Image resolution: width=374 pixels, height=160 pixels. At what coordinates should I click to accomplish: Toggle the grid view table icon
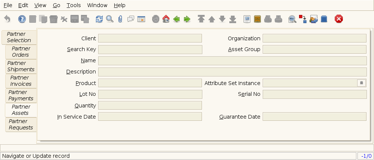coord(141,19)
